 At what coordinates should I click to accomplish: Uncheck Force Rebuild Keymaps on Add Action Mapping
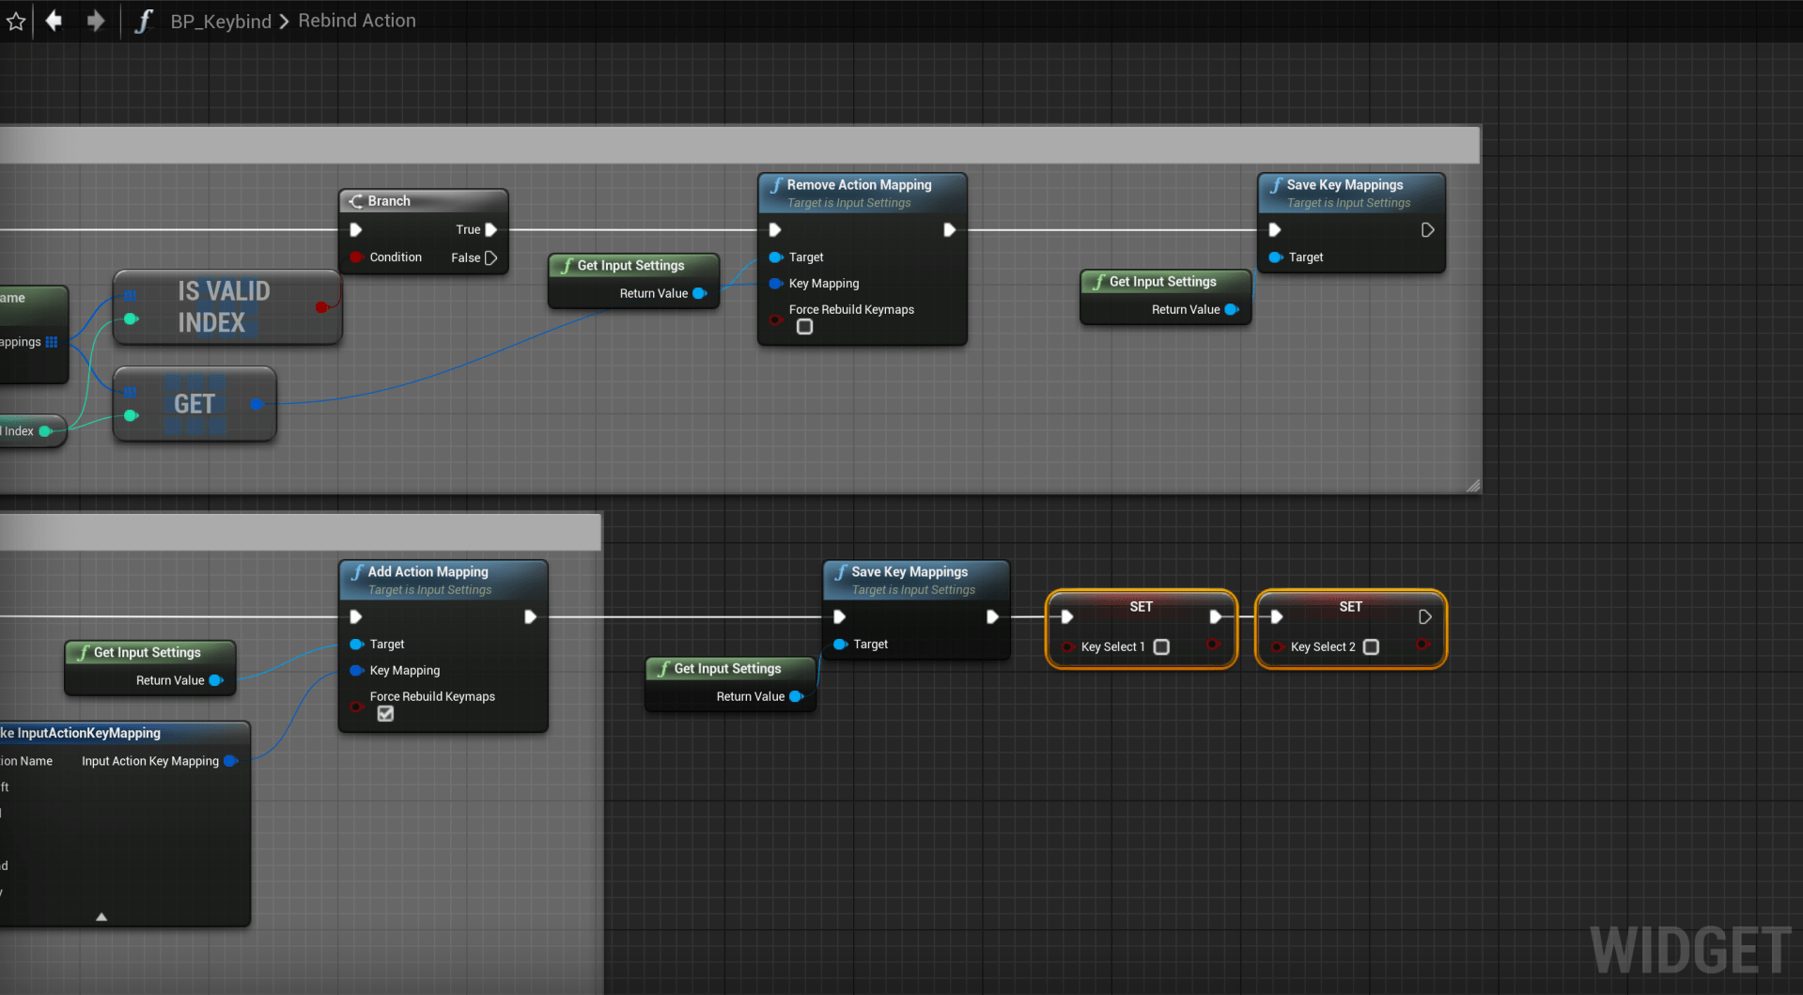pos(385,714)
